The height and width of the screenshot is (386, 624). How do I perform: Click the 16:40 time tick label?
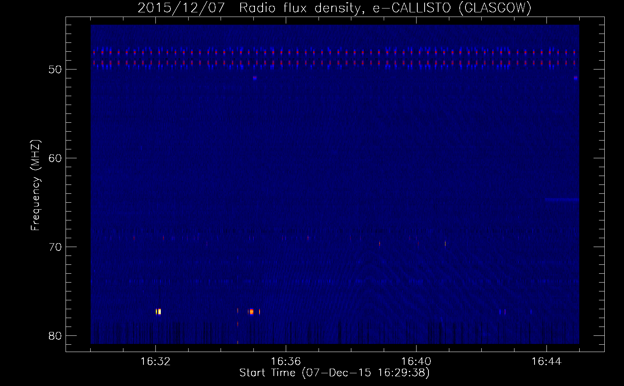[416, 362]
